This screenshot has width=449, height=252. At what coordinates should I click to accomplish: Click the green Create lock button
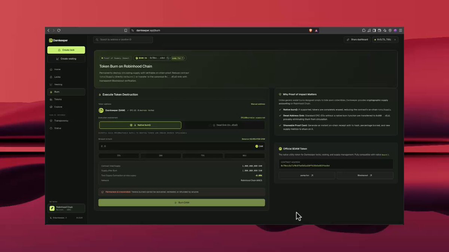[66, 50]
